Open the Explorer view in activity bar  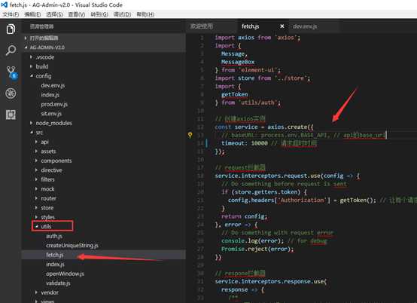(x=11, y=29)
